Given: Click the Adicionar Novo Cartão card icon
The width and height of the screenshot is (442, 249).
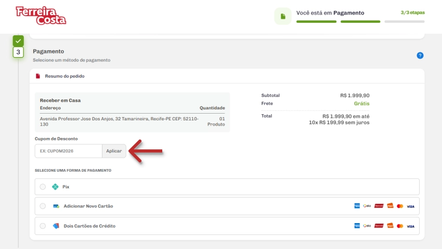Looking at the screenshot, I should pyautogui.click(x=56, y=206).
